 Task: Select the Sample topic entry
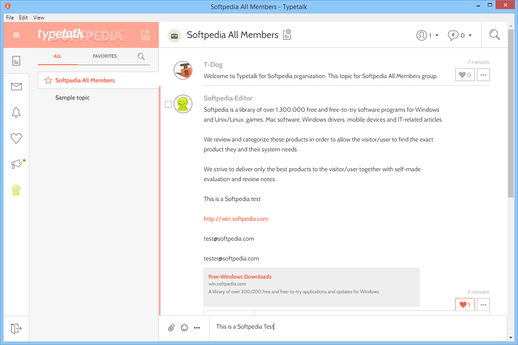(x=73, y=97)
